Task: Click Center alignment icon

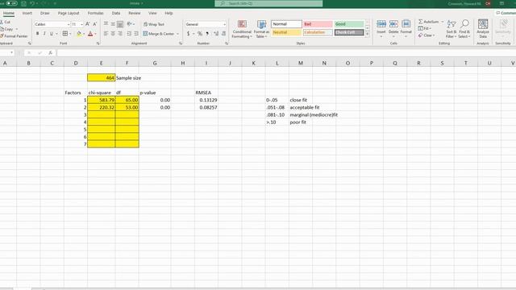Action: point(113,34)
